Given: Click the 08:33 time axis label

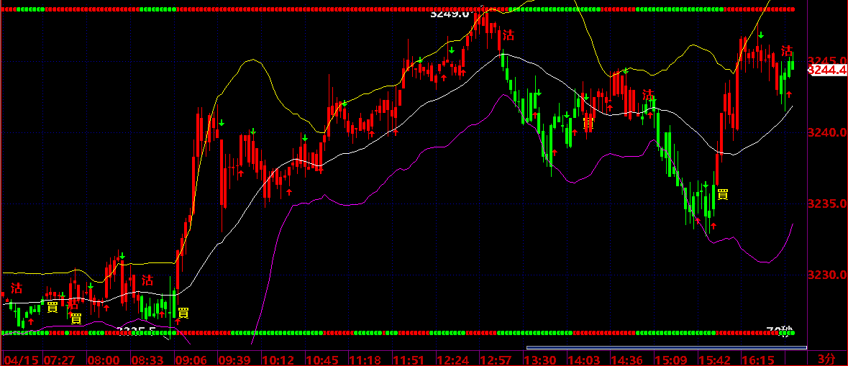Looking at the screenshot, I should [x=147, y=359].
